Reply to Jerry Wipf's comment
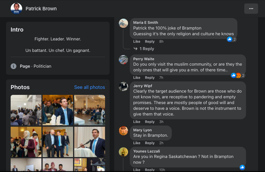Screen dimensions: 265x172 (150, 122)
